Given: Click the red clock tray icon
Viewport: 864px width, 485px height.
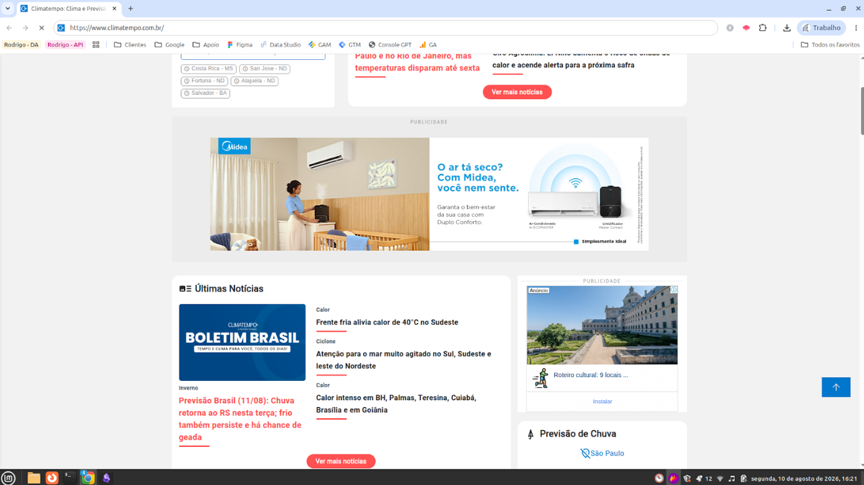Looking at the screenshot, I should pyautogui.click(x=659, y=478).
